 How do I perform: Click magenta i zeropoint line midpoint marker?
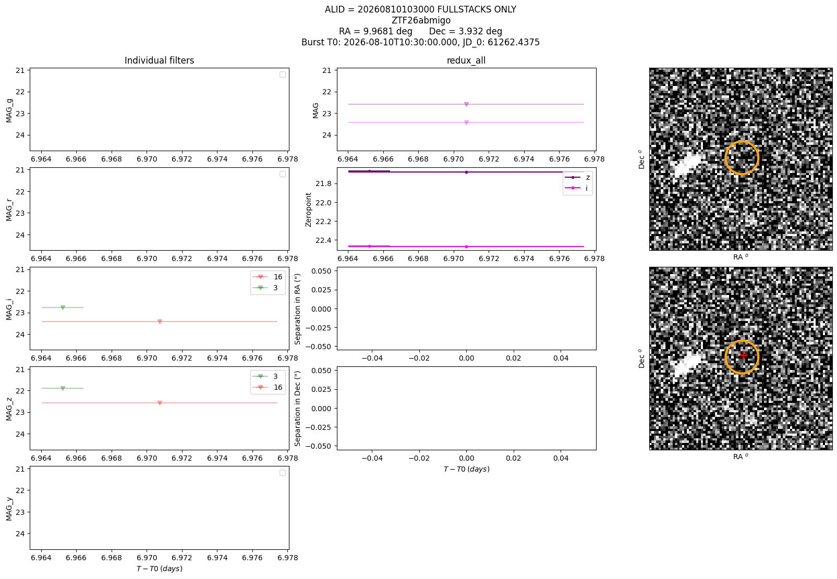tap(466, 247)
